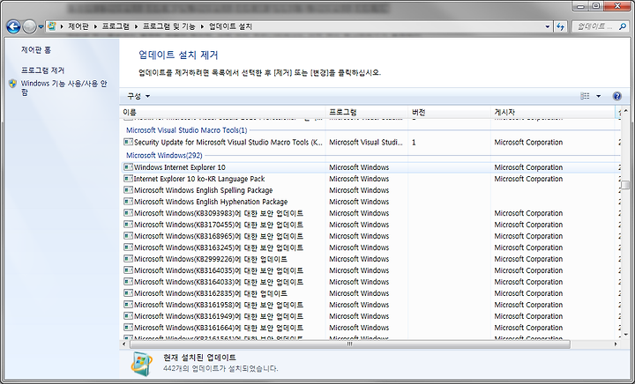Click the Windows English Hyphenation Package icon
The width and height of the screenshot is (635, 384).
(128, 202)
